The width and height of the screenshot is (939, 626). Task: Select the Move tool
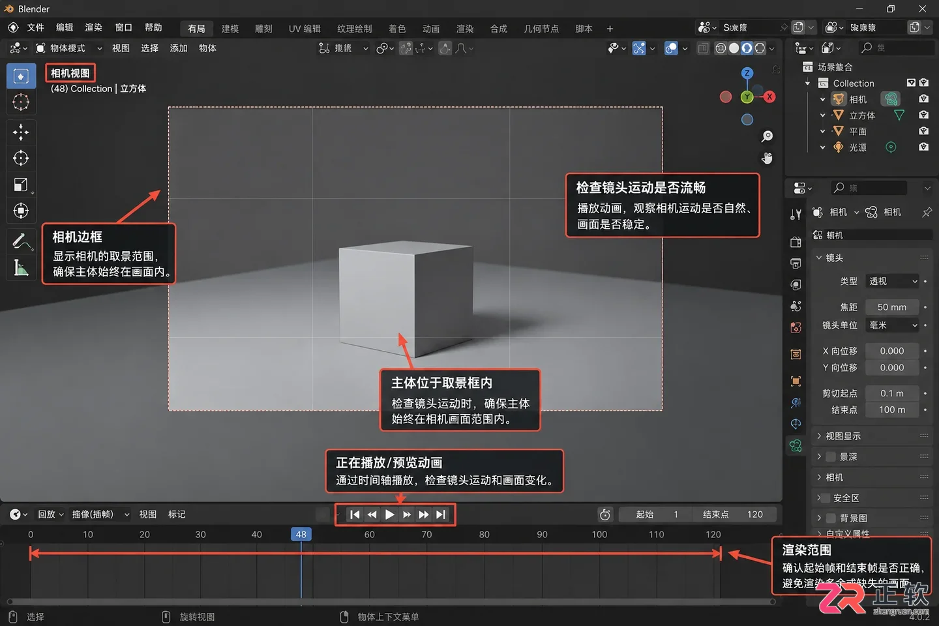click(x=21, y=132)
